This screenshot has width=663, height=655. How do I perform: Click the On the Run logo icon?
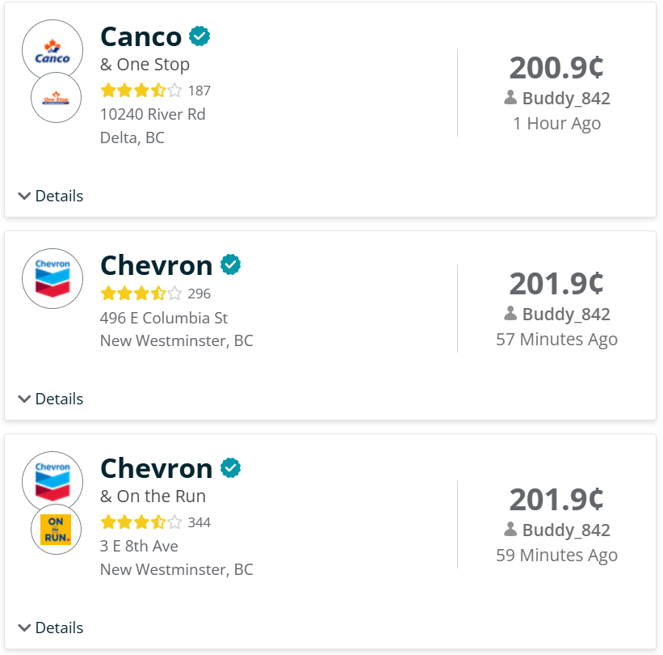[x=56, y=529]
